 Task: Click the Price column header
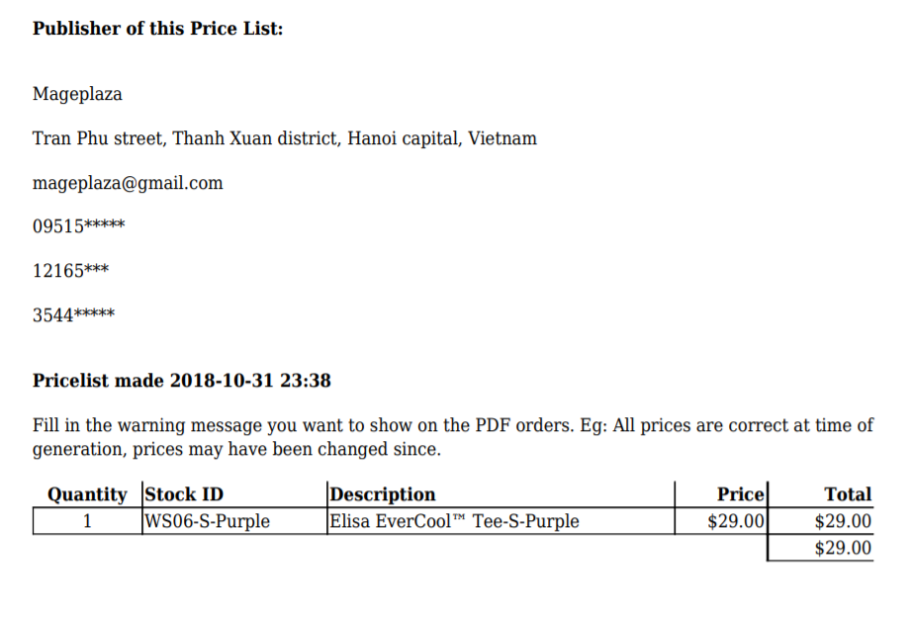click(740, 494)
